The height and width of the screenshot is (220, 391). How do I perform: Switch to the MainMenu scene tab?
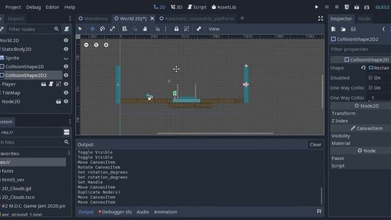(x=93, y=18)
